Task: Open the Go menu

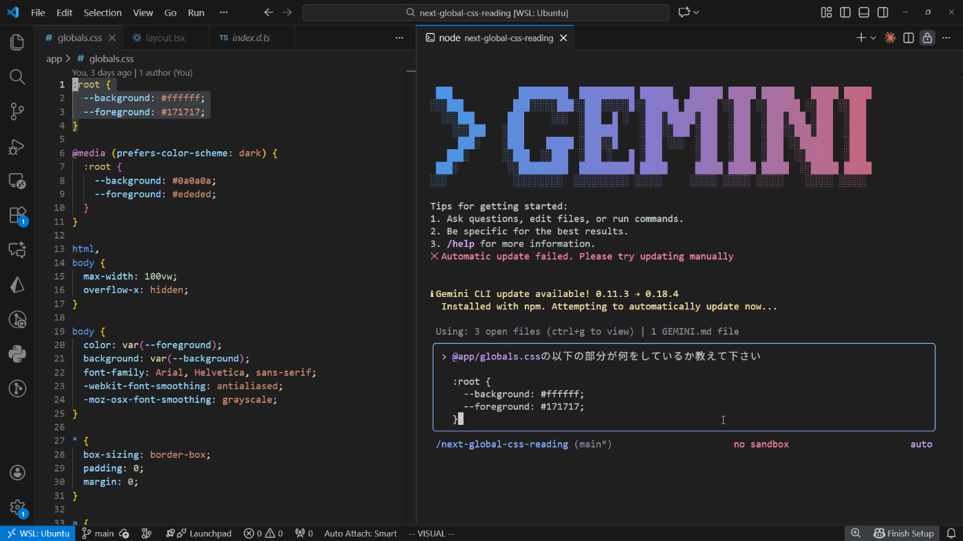Action: tap(171, 12)
